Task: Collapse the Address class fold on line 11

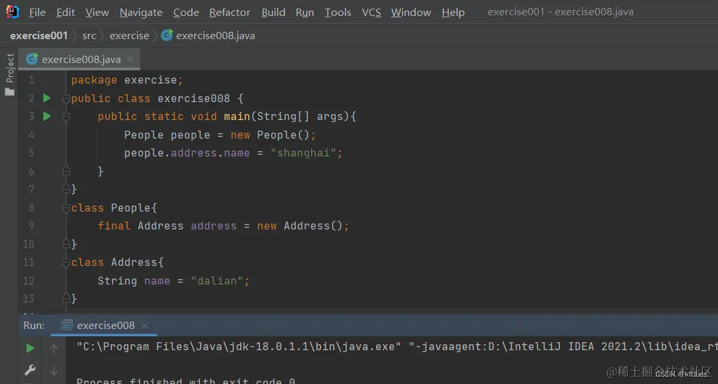Action: (x=66, y=263)
